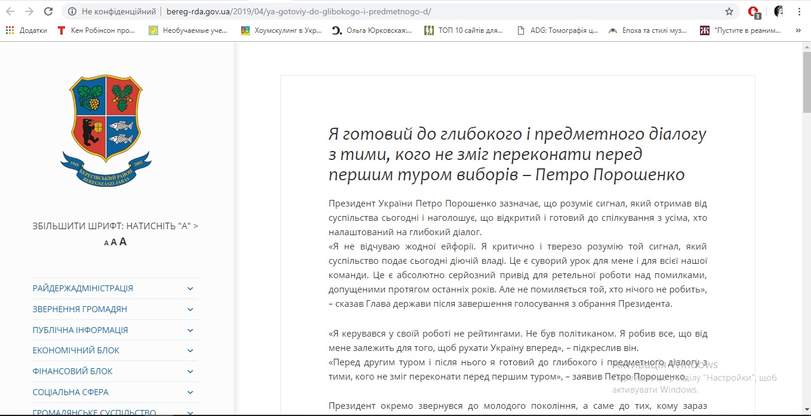The width and height of the screenshot is (811, 416).
Task: Select the medium font size A
Action: click(x=113, y=242)
